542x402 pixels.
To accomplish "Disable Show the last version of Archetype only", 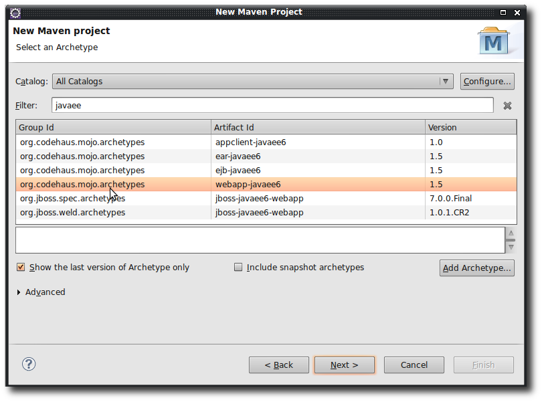I will (x=21, y=266).
